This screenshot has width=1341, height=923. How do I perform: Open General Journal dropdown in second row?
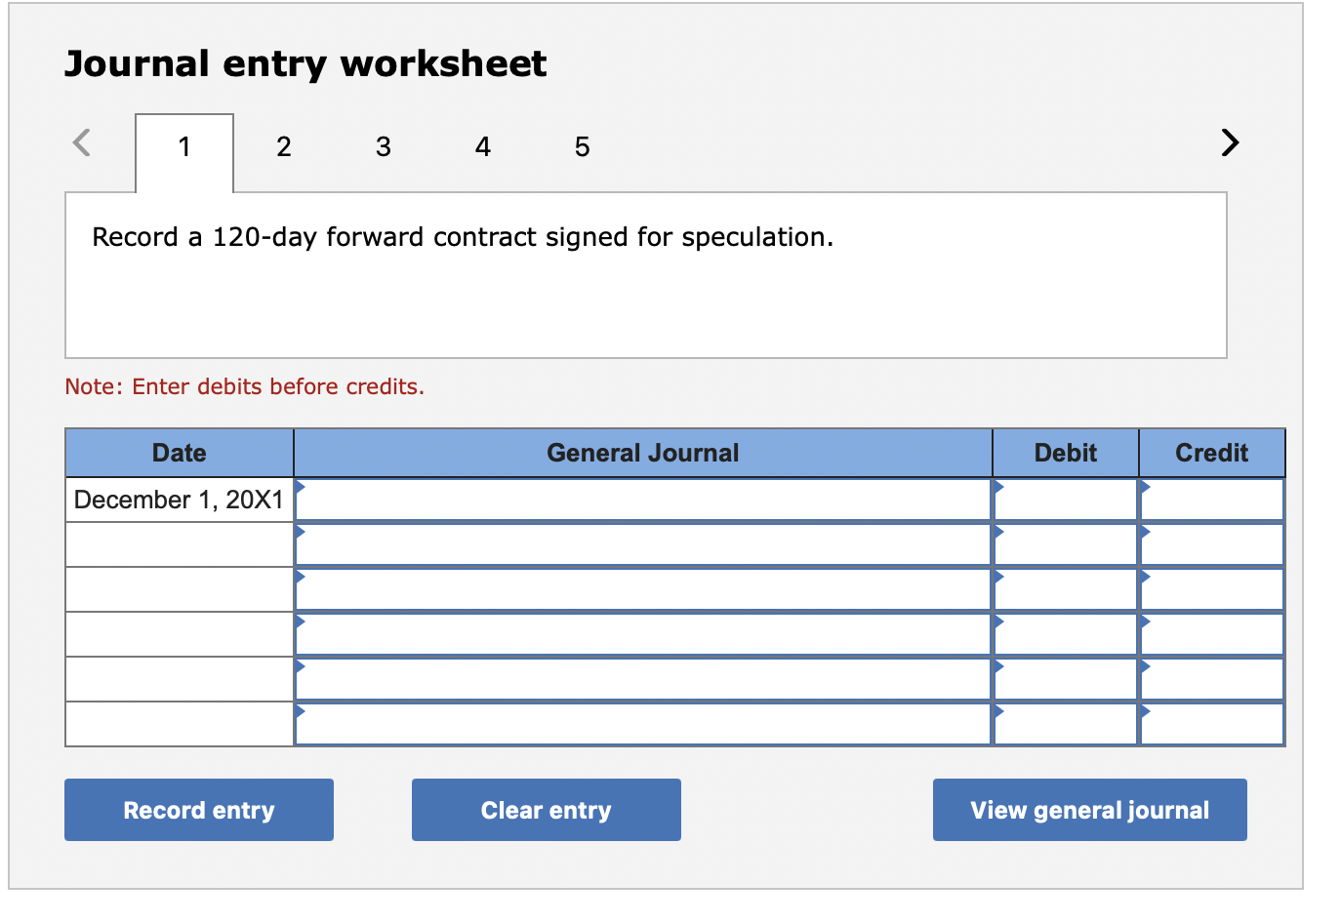tap(643, 544)
